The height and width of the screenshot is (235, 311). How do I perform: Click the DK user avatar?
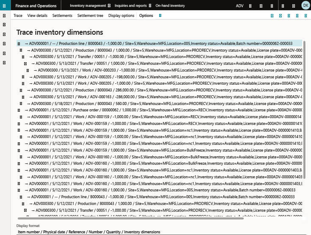tap(305, 6)
